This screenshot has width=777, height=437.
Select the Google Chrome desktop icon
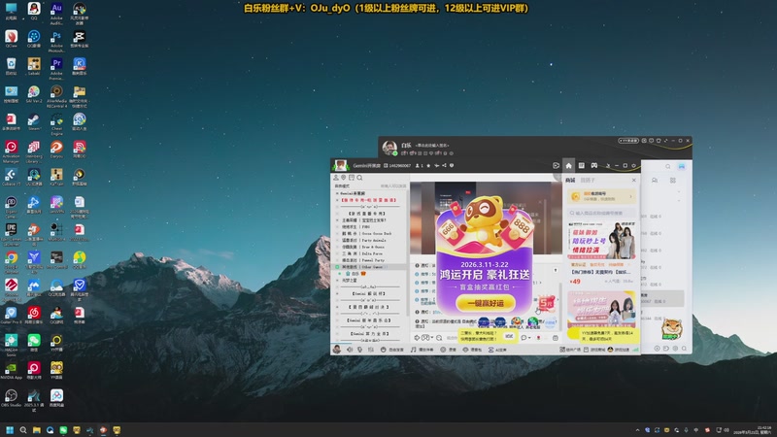click(11, 262)
